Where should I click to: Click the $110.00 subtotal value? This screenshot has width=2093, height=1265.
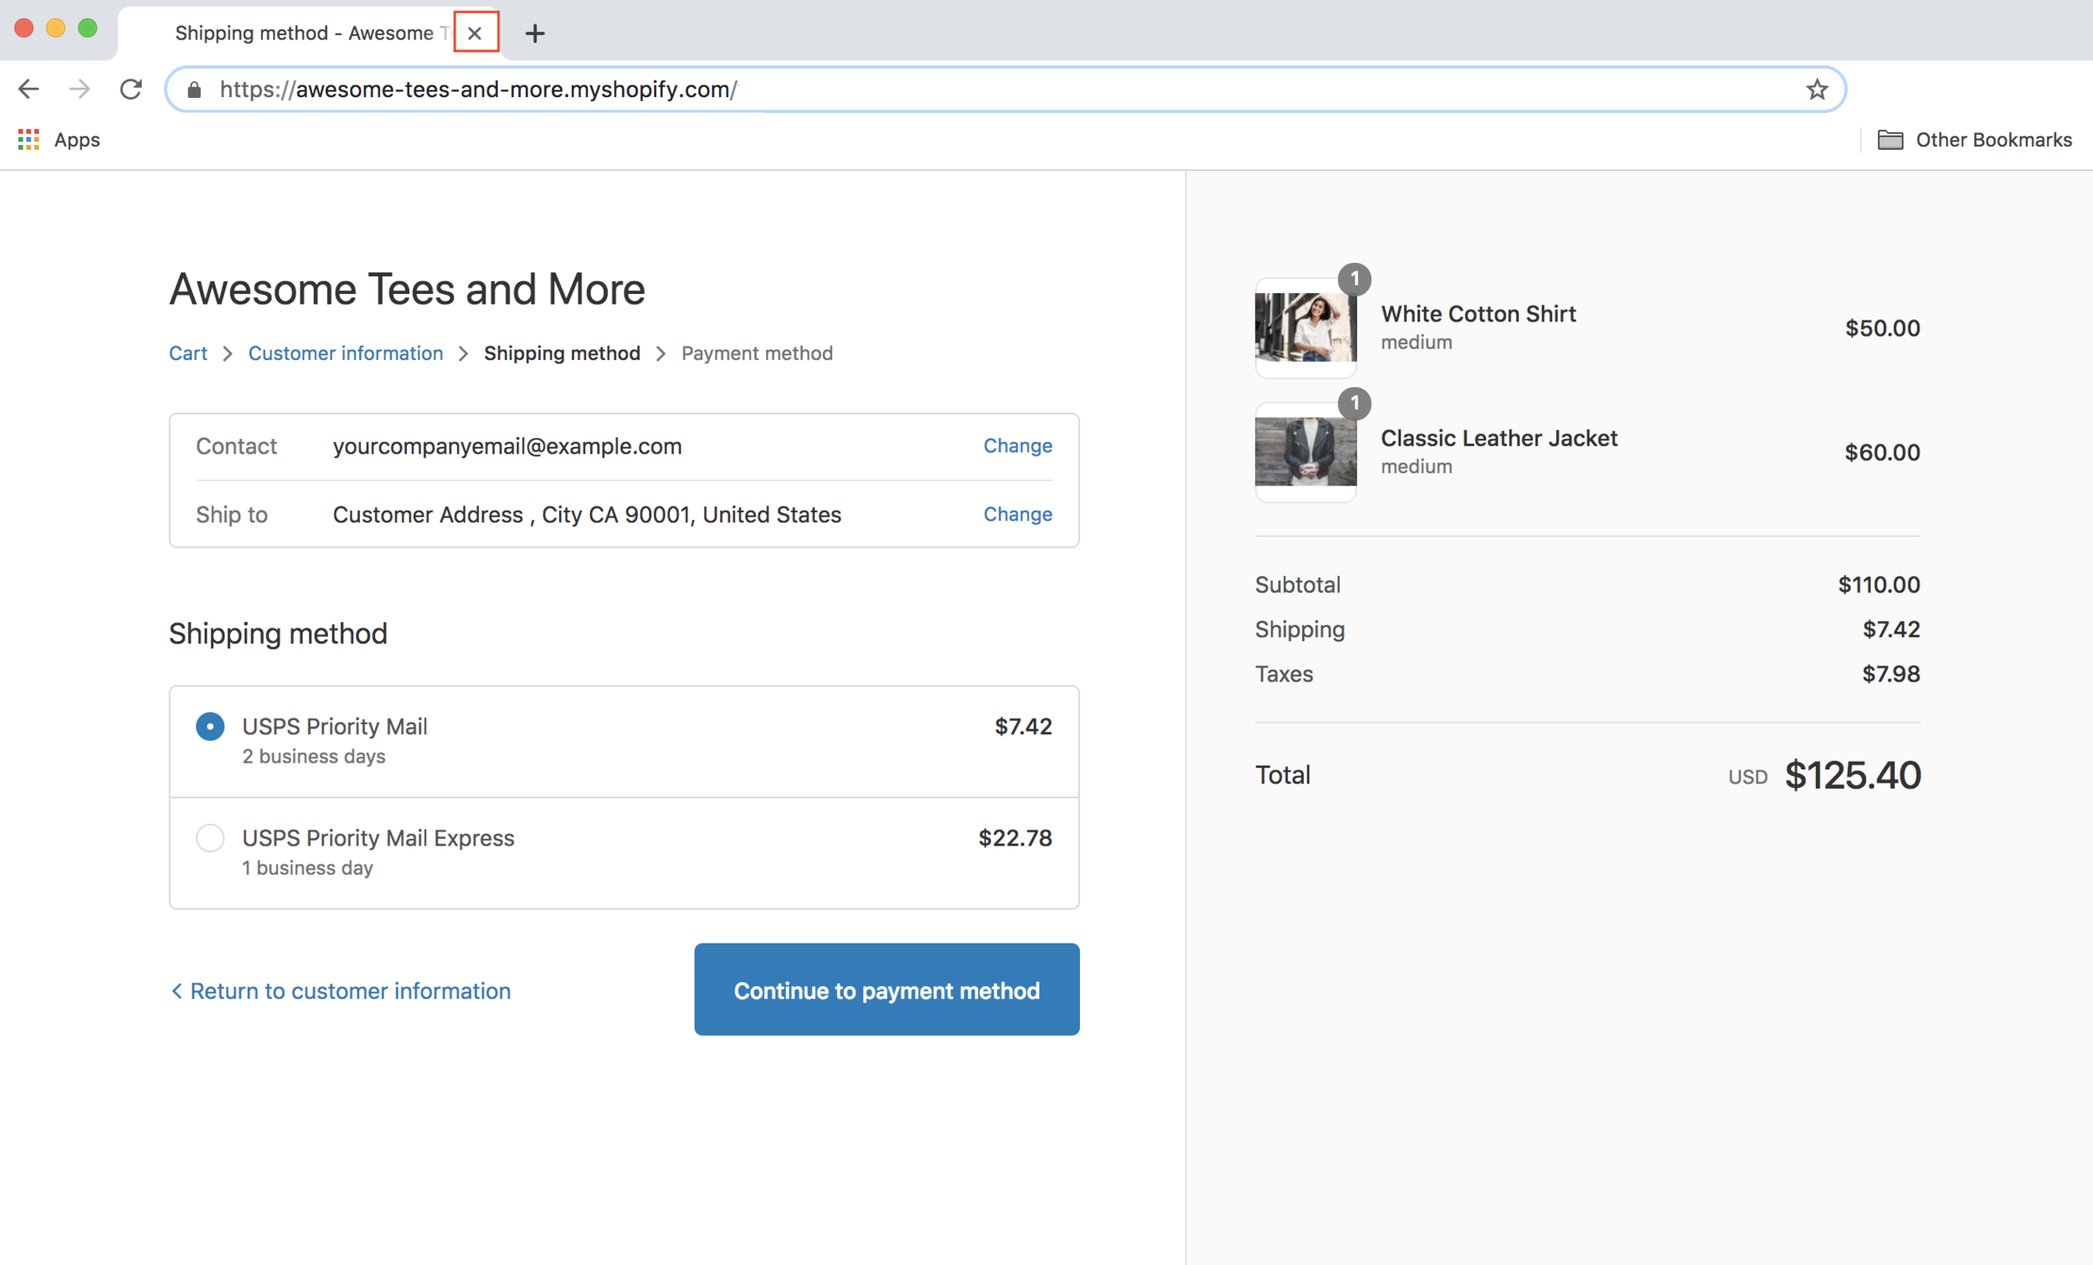point(1879,584)
